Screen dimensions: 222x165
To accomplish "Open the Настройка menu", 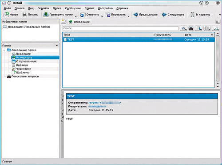I will (x=105, y=8).
